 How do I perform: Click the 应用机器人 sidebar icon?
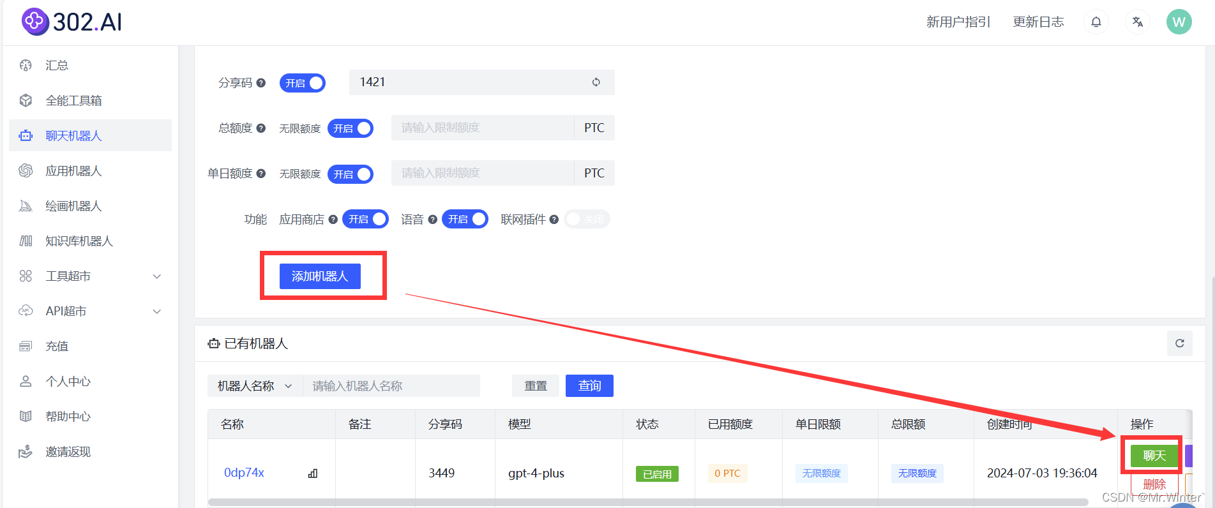[x=26, y=170]
